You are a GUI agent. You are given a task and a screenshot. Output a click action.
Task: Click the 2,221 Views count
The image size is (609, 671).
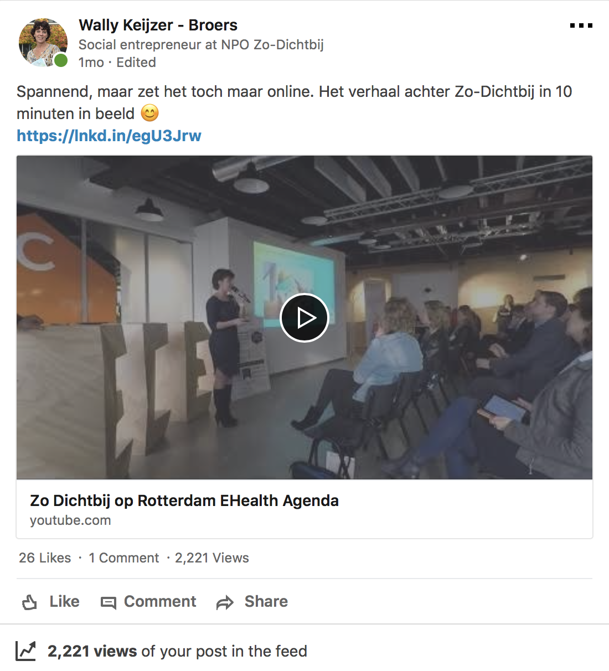[x=212, y=558]
